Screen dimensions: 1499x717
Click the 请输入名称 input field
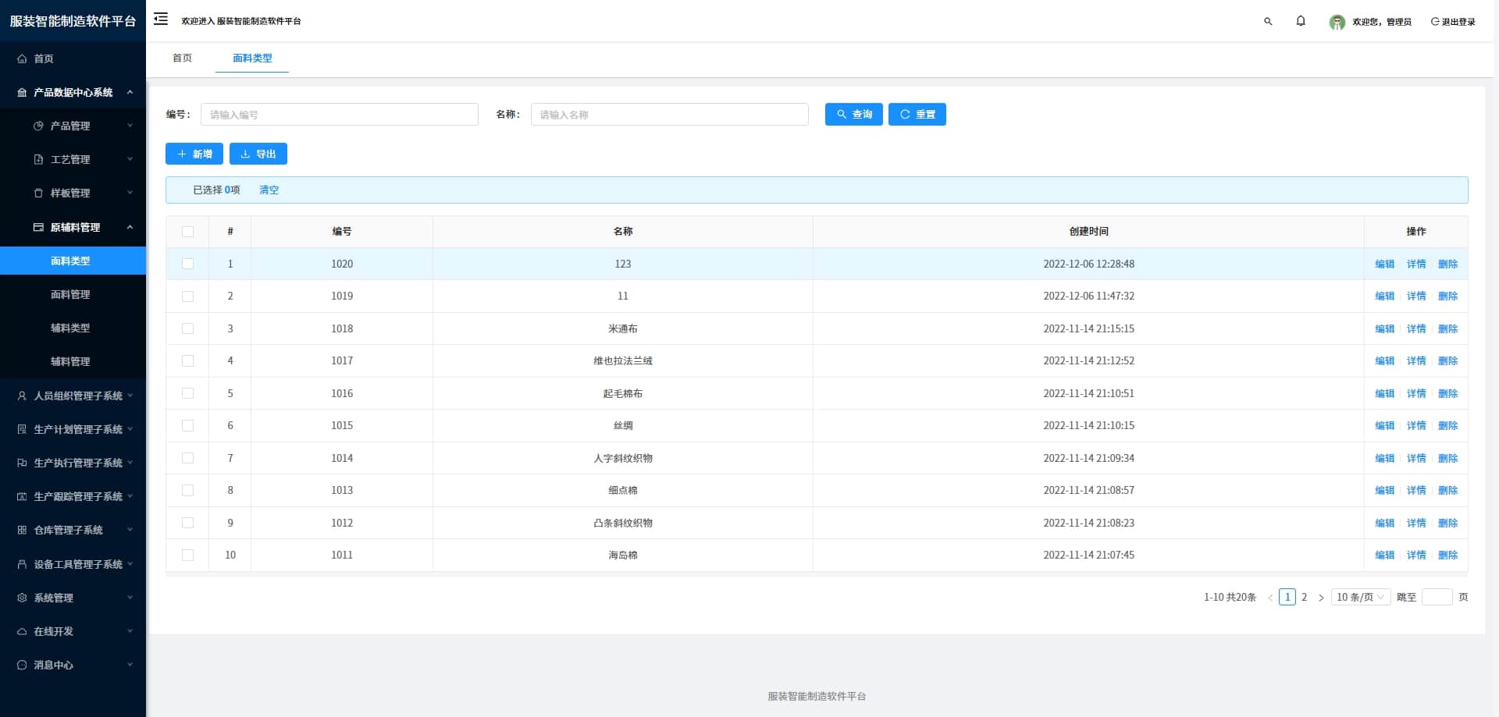click(669, 115)
